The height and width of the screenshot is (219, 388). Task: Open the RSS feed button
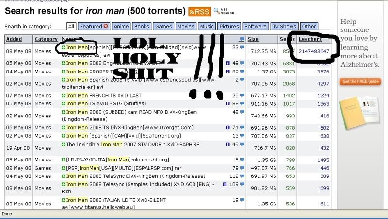point(200,12)
